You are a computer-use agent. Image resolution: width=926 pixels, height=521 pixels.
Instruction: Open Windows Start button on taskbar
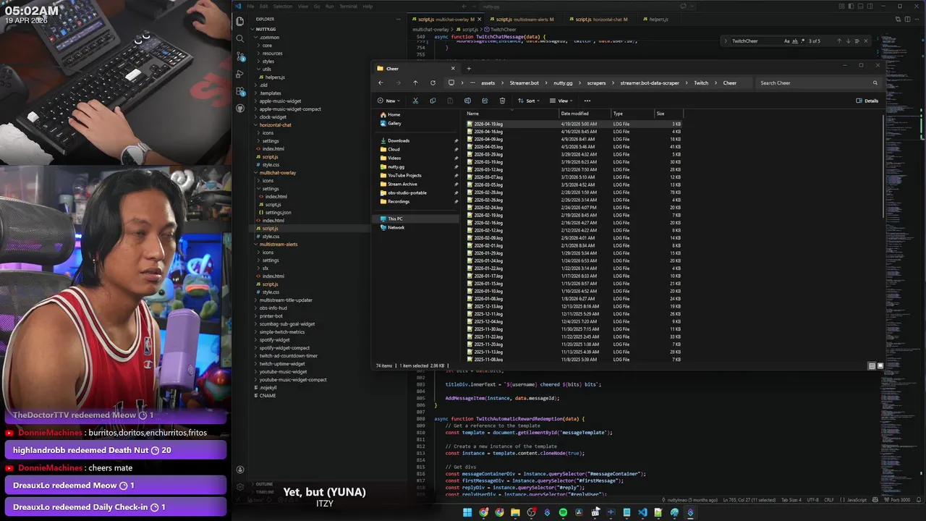pyautogui.click(x=467, y=512)
